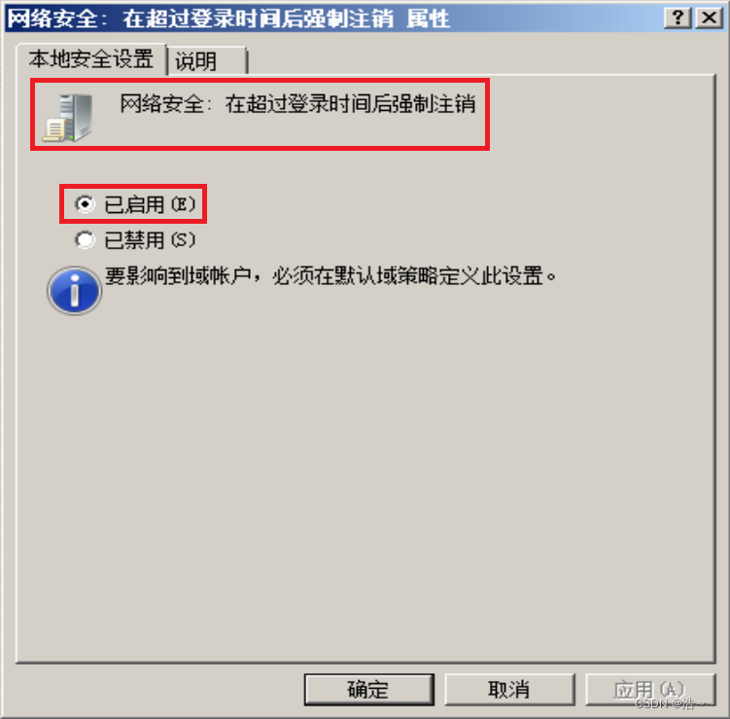Image resolution: width=730 pixels, height=719 pixels.
Task: Click the blue information icon
Action: tap(74, 291)
